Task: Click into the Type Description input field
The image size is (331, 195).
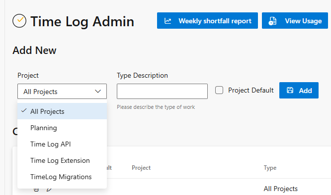Action: (162, 91)
